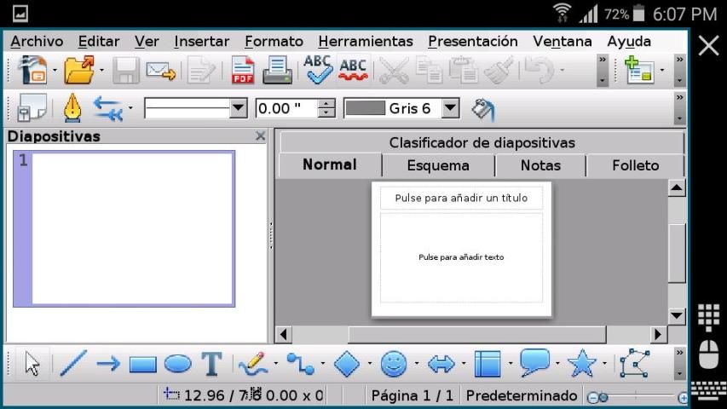Pick the Line drawing tool
Screen dimensions: 727x409
point(72,364)
